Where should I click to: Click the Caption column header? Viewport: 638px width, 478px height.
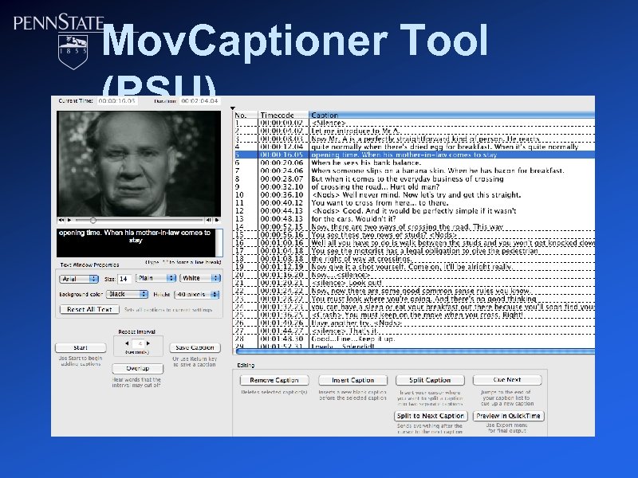451,115
